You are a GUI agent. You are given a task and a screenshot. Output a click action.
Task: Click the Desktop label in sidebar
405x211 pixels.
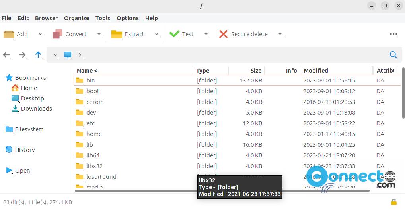click(33, 98)
